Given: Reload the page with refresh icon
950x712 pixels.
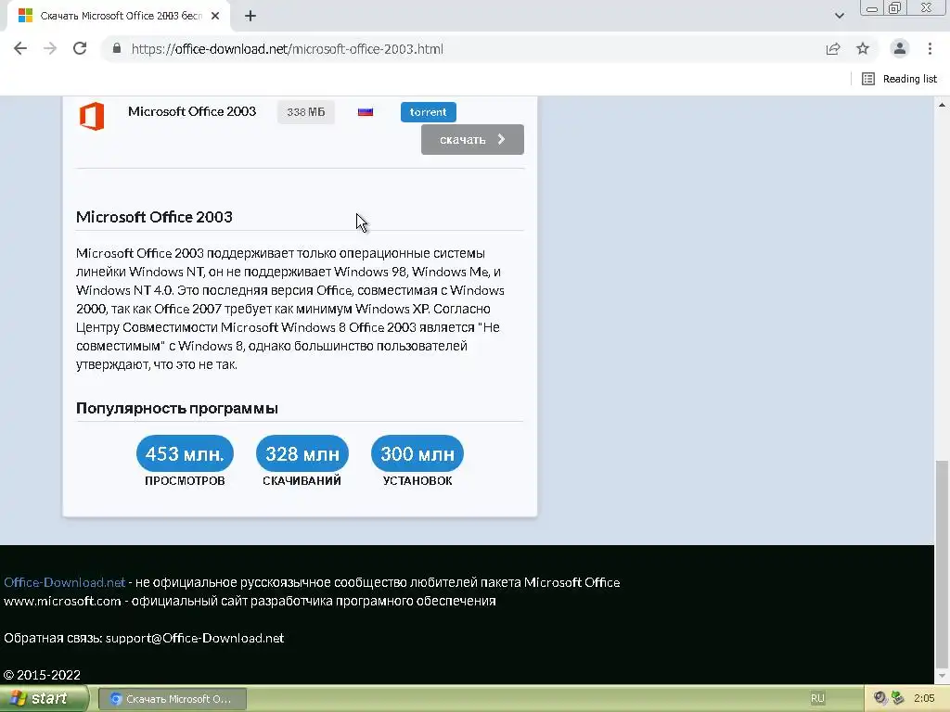Looking at the screenshot, I should click(x=80, y=48).
